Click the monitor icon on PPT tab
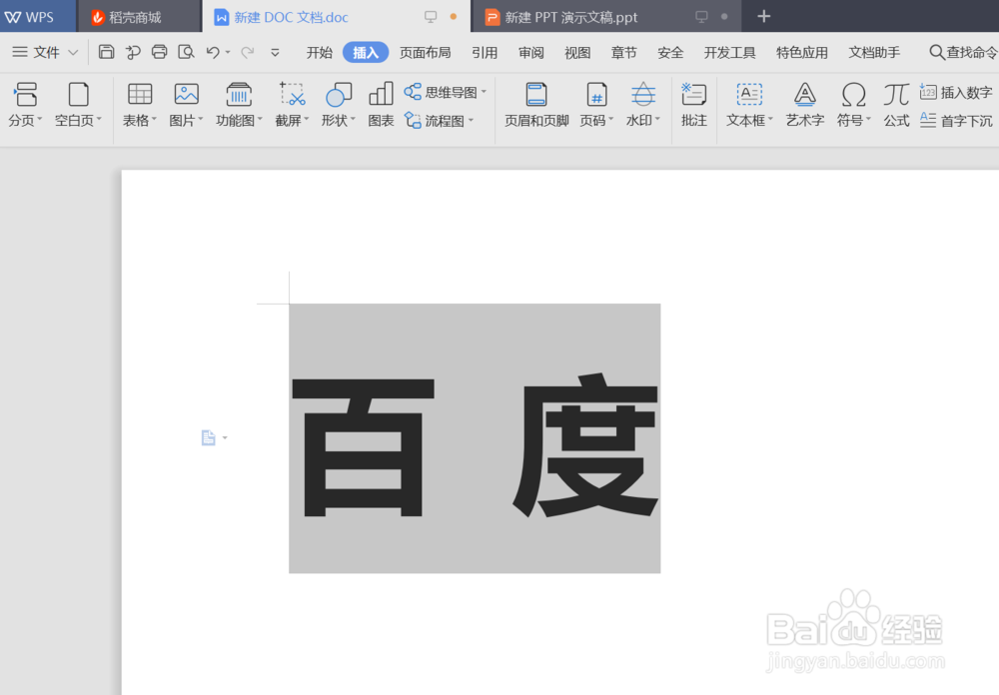Image resolution: width=999 pixels, height=695 pixels. point(701,17)
